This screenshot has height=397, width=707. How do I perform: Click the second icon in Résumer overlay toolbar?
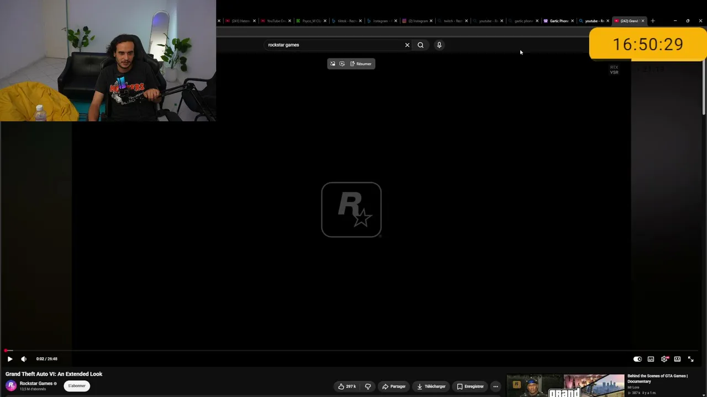[342, 64]
